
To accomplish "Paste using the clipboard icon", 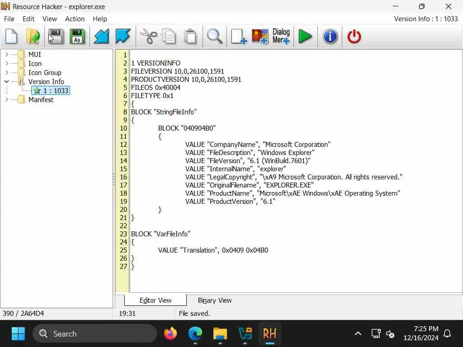I will (190, 37).
